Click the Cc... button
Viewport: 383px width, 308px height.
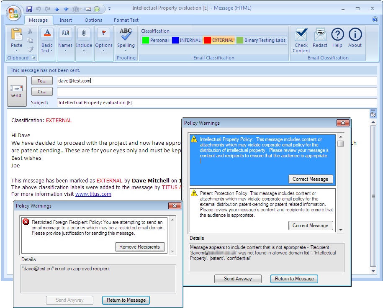[42, 92]
